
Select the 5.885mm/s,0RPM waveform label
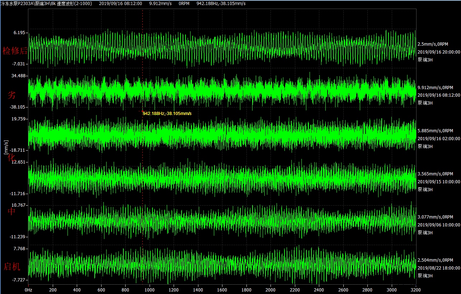[435, 131]
